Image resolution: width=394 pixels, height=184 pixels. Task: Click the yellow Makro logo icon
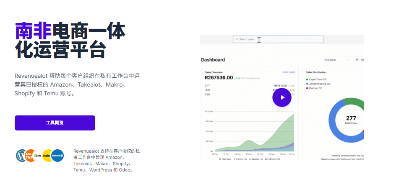pos(47,156)
